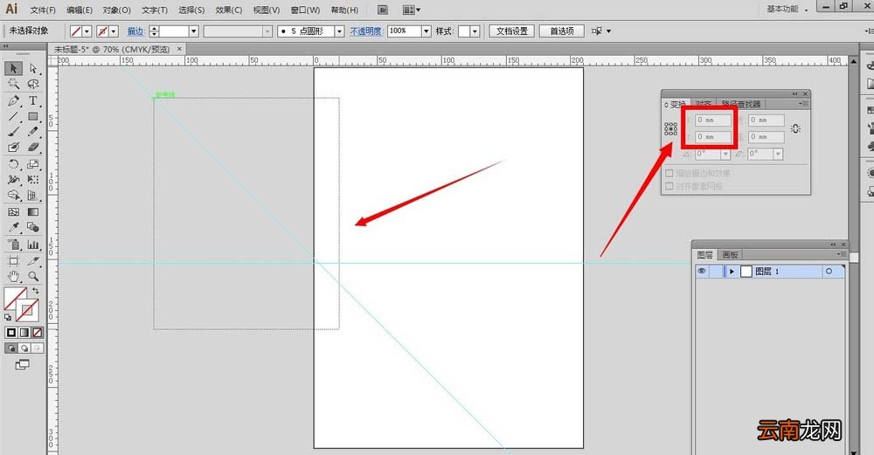Select the Pen tool

pos(14,100)
